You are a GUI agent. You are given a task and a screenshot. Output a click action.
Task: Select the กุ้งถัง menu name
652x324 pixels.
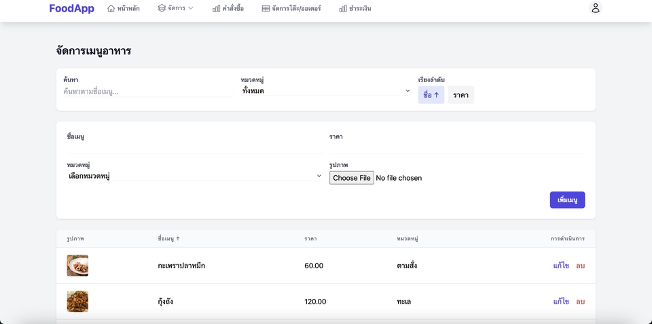[x=166, y=302]
